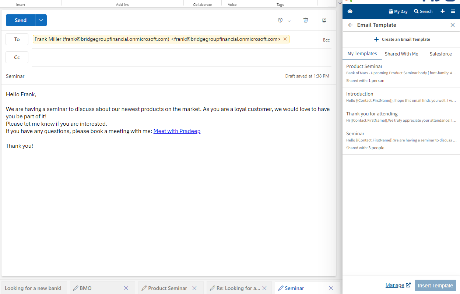Open the Send options dropdown arrow
Viewport: 460px width, 294px height.
[41, 20]
